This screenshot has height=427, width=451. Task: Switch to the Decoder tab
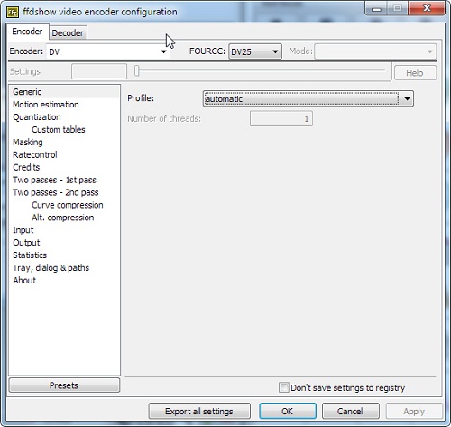pos(68,32)
